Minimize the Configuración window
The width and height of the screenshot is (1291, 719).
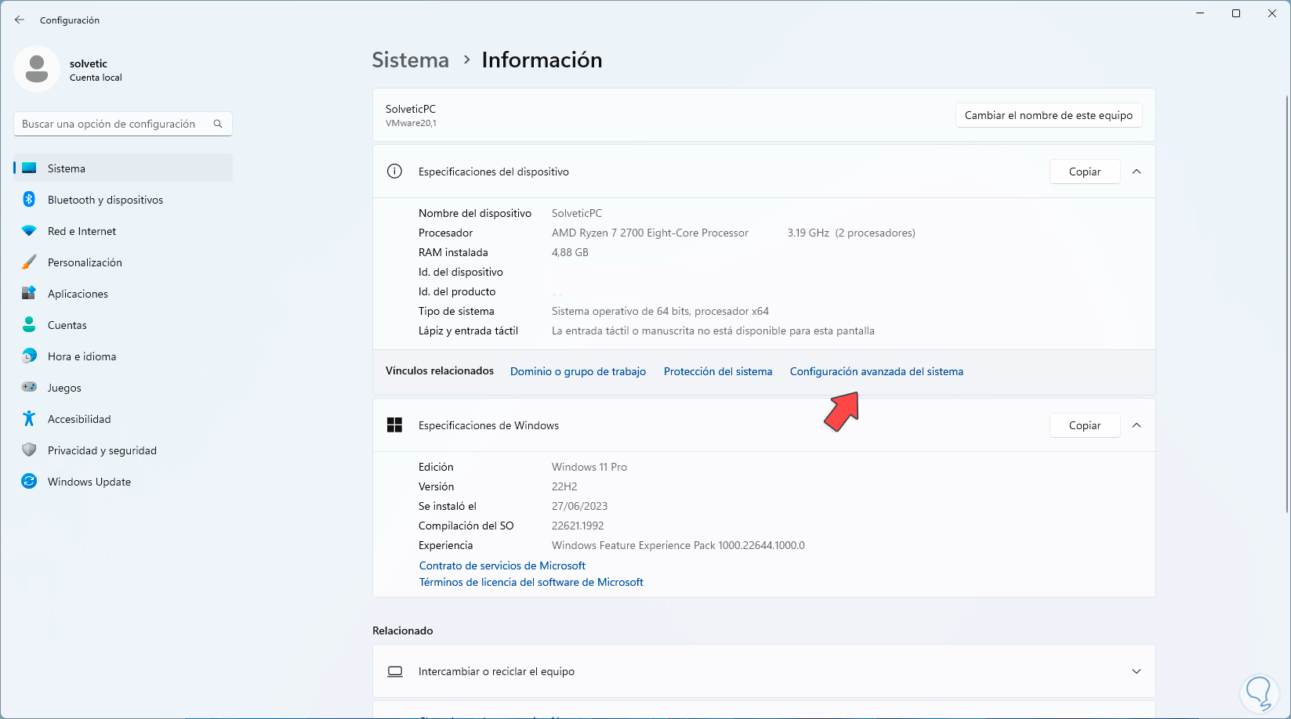click(x=1200, y=13)
